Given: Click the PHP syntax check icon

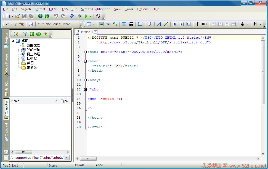Looking at the screenshot, I should click(72, 16).
